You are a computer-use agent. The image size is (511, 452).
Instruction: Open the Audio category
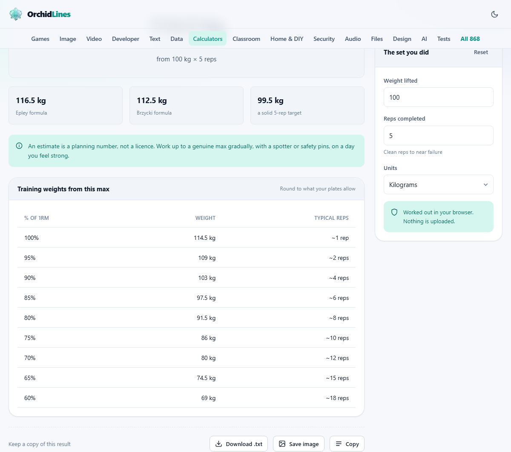point(353,39)
